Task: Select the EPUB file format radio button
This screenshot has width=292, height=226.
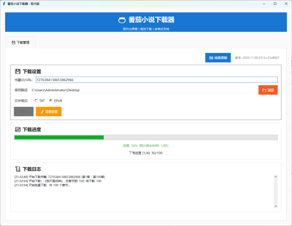Action: (51, 100)
